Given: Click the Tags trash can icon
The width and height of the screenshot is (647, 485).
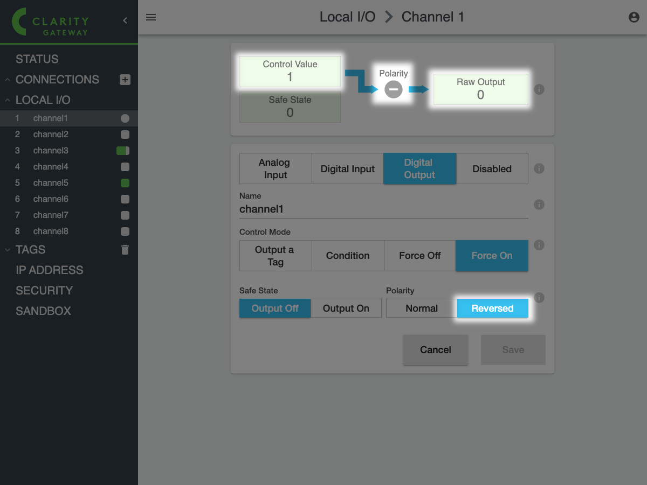Looking at the screenshot, I should pos(125,250).
